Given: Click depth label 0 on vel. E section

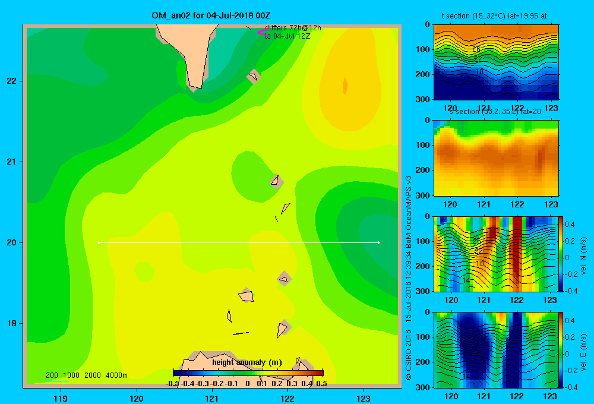Looking at the screenshot, I should tap(428, 313).
